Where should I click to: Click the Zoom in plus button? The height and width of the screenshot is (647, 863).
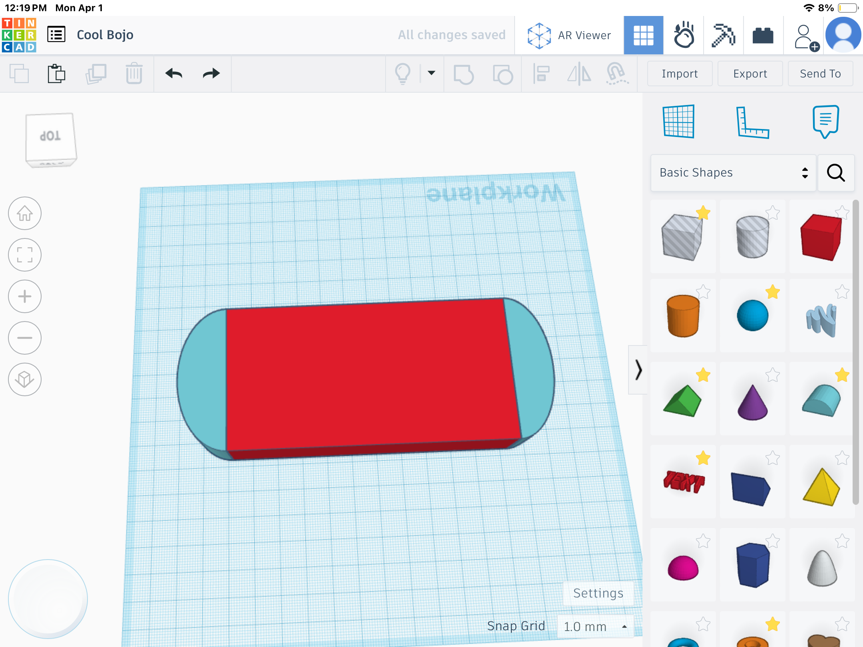25,296
